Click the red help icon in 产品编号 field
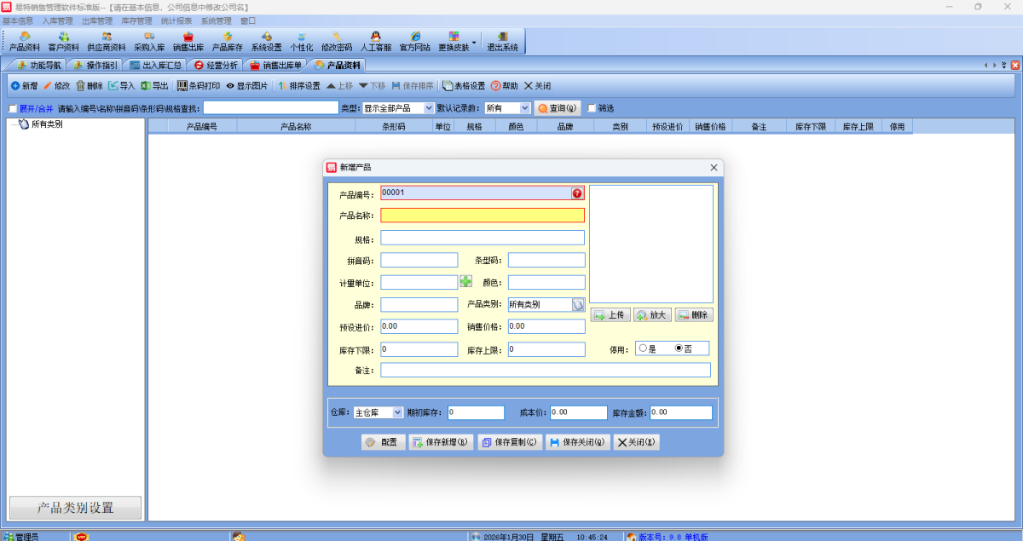Viewport: 1023px width, 541px height. [x=577, y=193]
